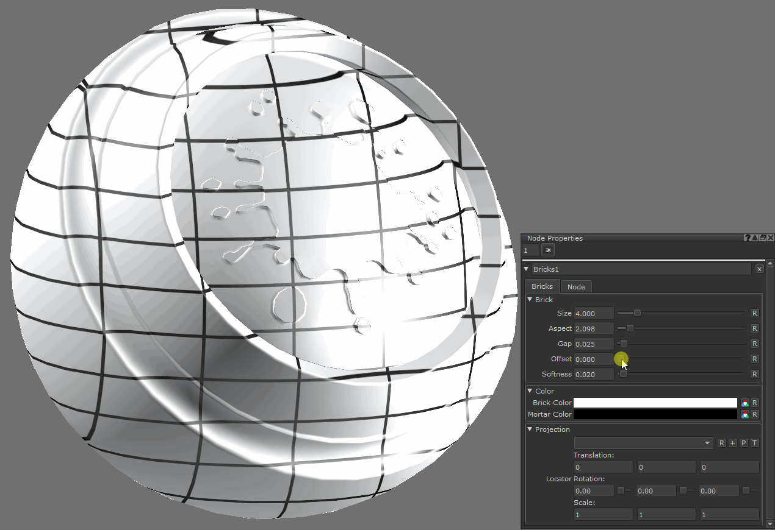Viewport: 775px width, 530px height.
Task: Remove Bricks1 node panel with x button
Action: (759, 269)
